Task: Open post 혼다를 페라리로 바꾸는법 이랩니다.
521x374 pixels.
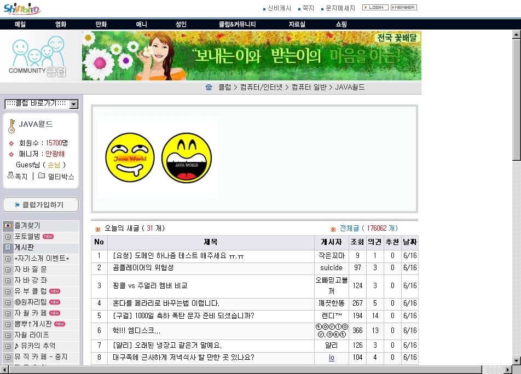Action: click(x=166, y=303)
